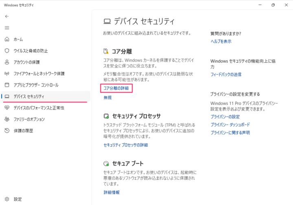Open セキュリティ プロセッサの詳細 link
This screenshot has height=205, width=293.
[126, 145]
